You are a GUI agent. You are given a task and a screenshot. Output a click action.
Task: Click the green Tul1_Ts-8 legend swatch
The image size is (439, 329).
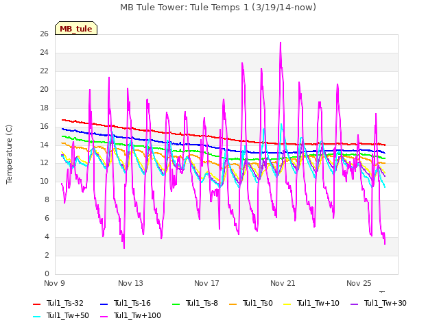tap(176, 304)
